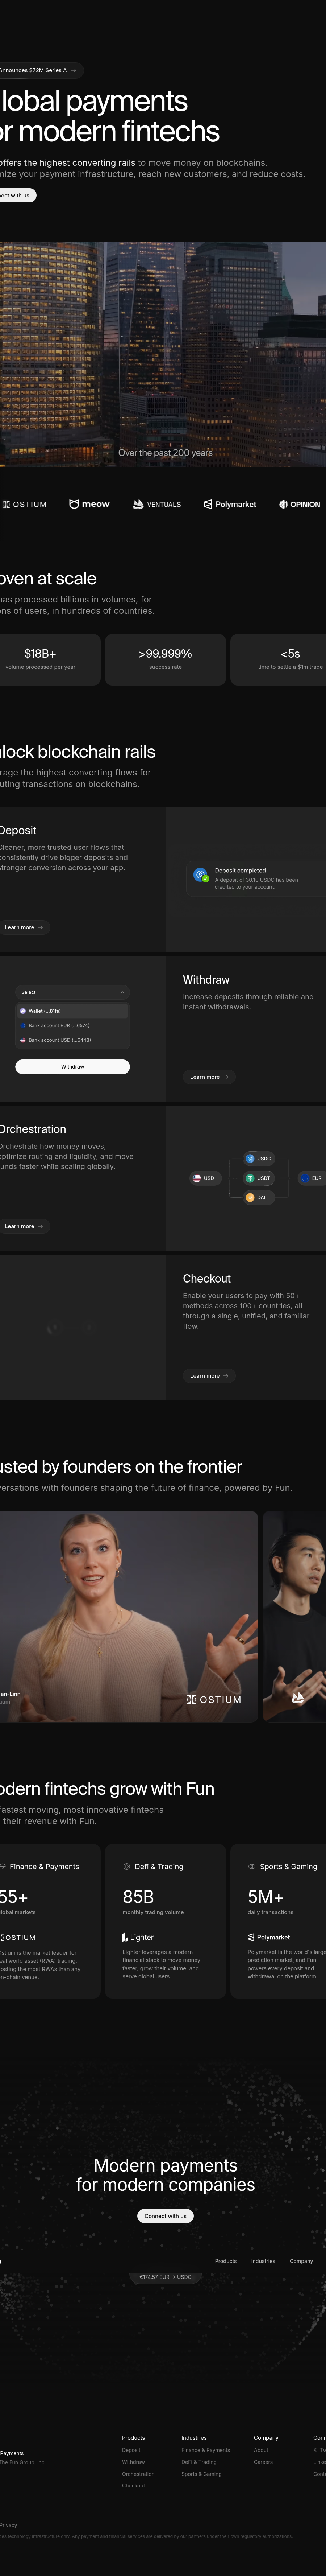The height and width of the screenshot is (2576, 326).
Task: Click the EUR to USDC conversion pill
Action: click(x=165, y=2277)
